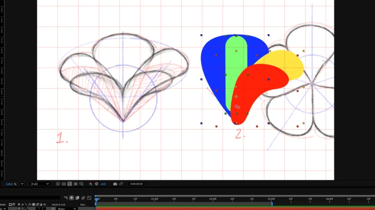Click the Region of Interest icon
This screenshot has height=210, width=375.
pyautogui.click(x=76, y=184)
